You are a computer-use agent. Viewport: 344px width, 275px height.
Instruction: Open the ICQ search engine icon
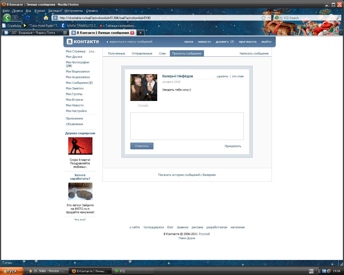pos(277,18)
